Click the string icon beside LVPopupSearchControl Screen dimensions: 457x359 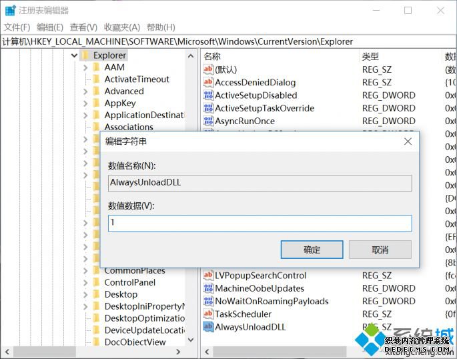click(208, 275)
